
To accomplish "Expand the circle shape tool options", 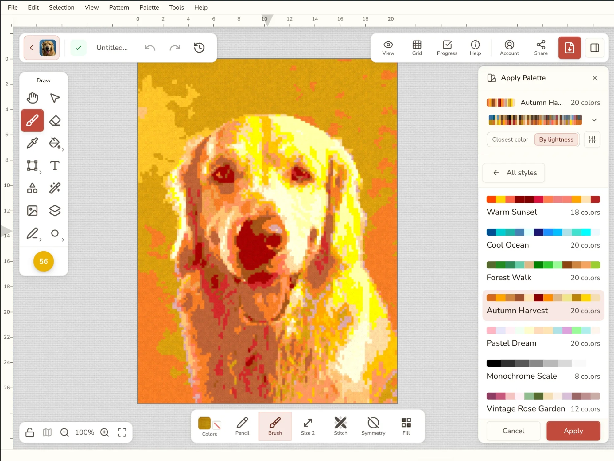I will (63, 240).
